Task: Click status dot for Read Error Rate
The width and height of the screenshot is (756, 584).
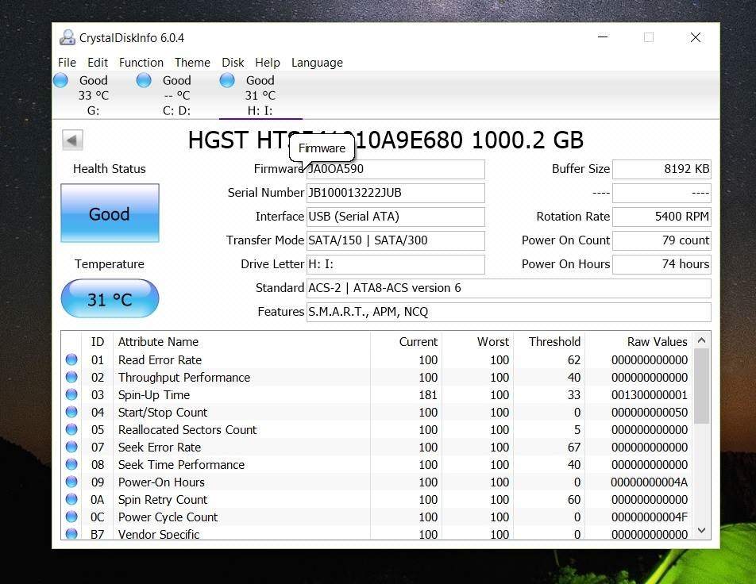Action: (x=71, y=359)
